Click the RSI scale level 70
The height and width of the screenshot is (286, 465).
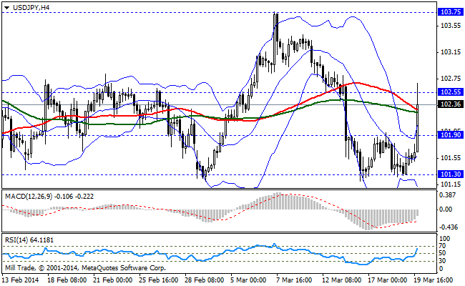tap(442, 246)
